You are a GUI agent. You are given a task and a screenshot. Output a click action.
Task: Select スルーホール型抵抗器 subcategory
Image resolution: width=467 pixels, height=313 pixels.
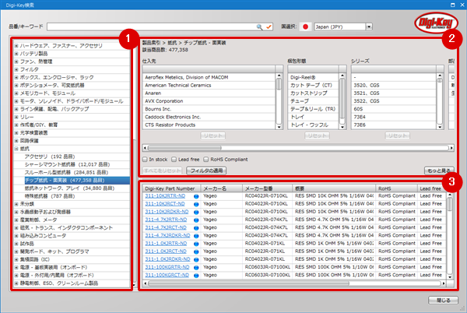[x=66, y=172]
